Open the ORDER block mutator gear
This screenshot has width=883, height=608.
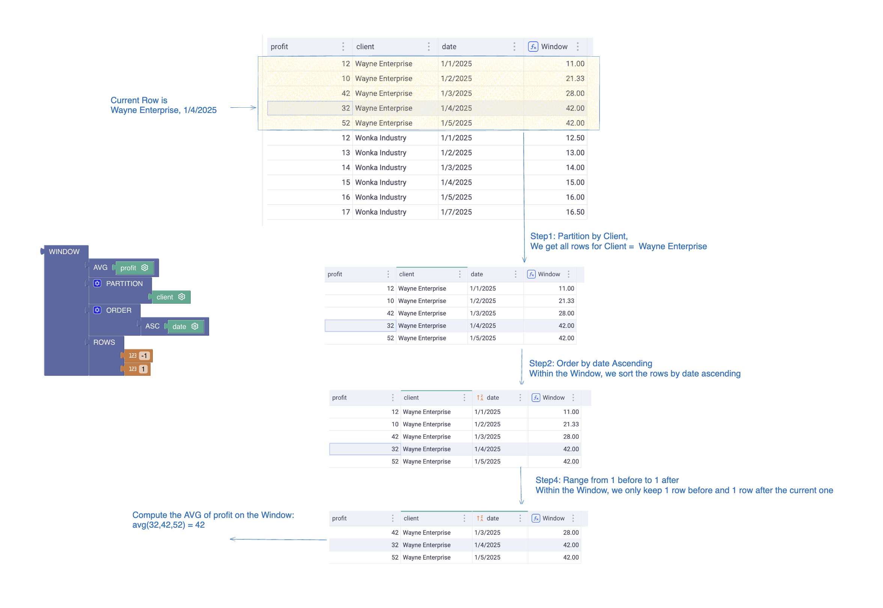coord(97,310)
